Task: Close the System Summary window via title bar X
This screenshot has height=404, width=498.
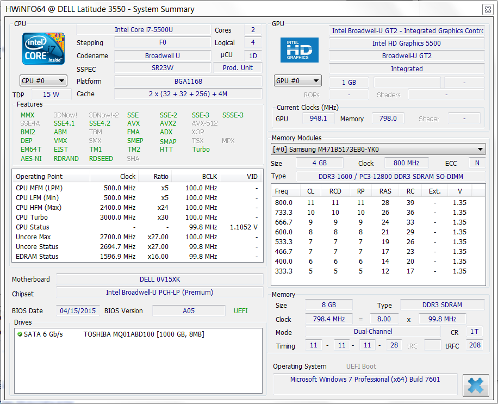Action: (488, 10)
